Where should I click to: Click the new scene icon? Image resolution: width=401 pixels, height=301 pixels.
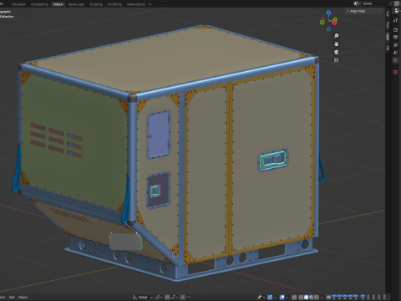pyautogui.click(x=397, y=3)
